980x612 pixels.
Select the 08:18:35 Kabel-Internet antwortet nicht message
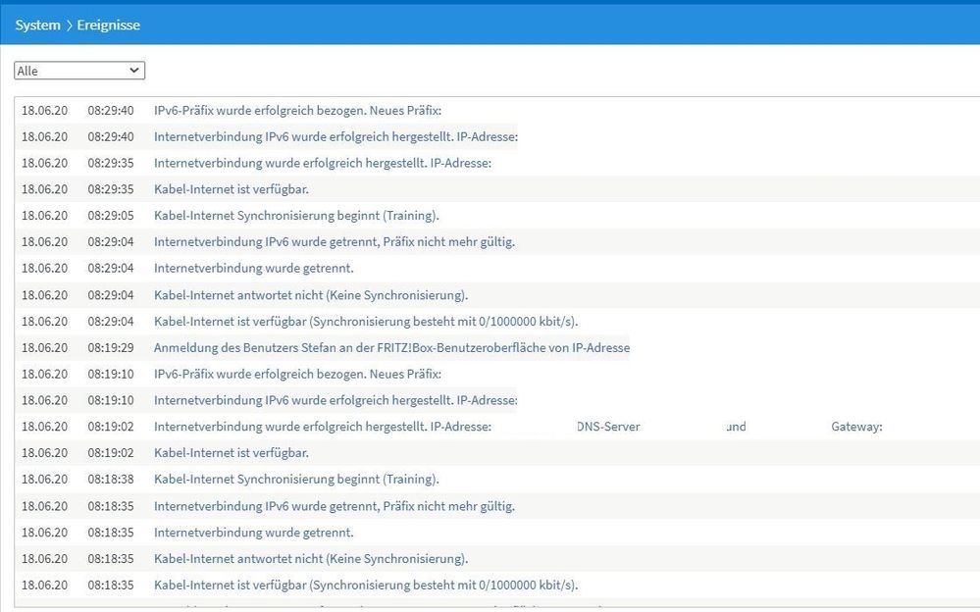coord(311,559)
